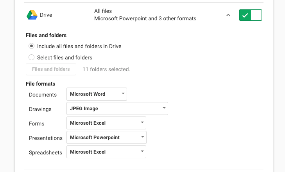Click Microsoft Powerpoint and 3 other formats text

click(145, 18)
